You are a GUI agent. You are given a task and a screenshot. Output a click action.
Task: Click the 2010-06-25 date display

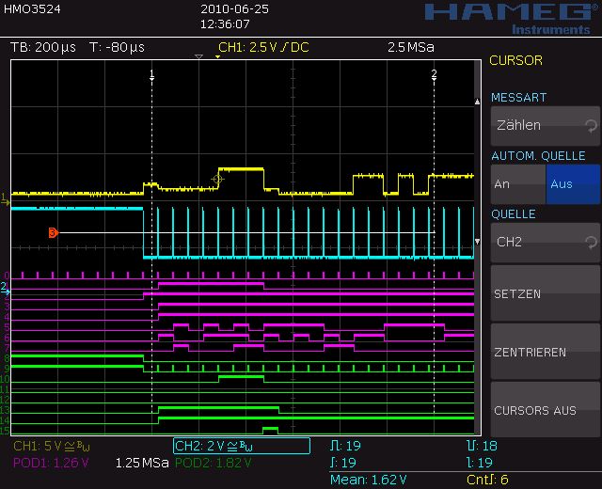click(234, 9)
